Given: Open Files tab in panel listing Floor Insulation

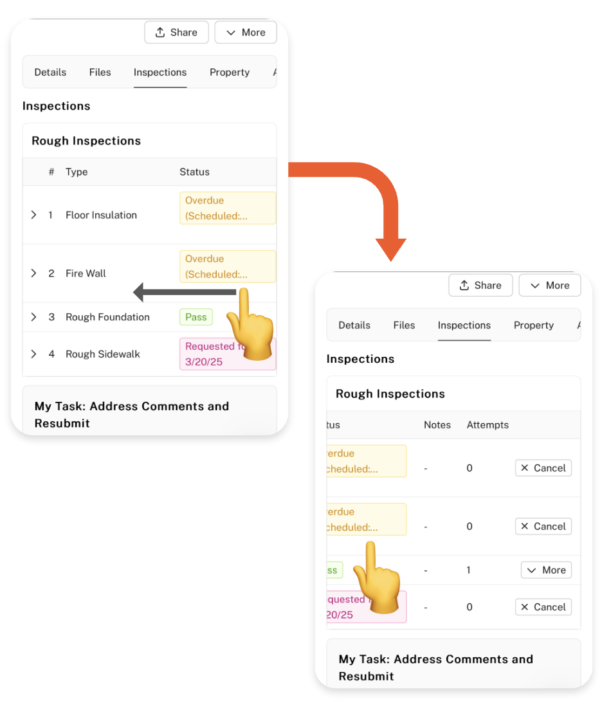Looking at the screenshot, I should pyautogui.click(x=100, y=72).
